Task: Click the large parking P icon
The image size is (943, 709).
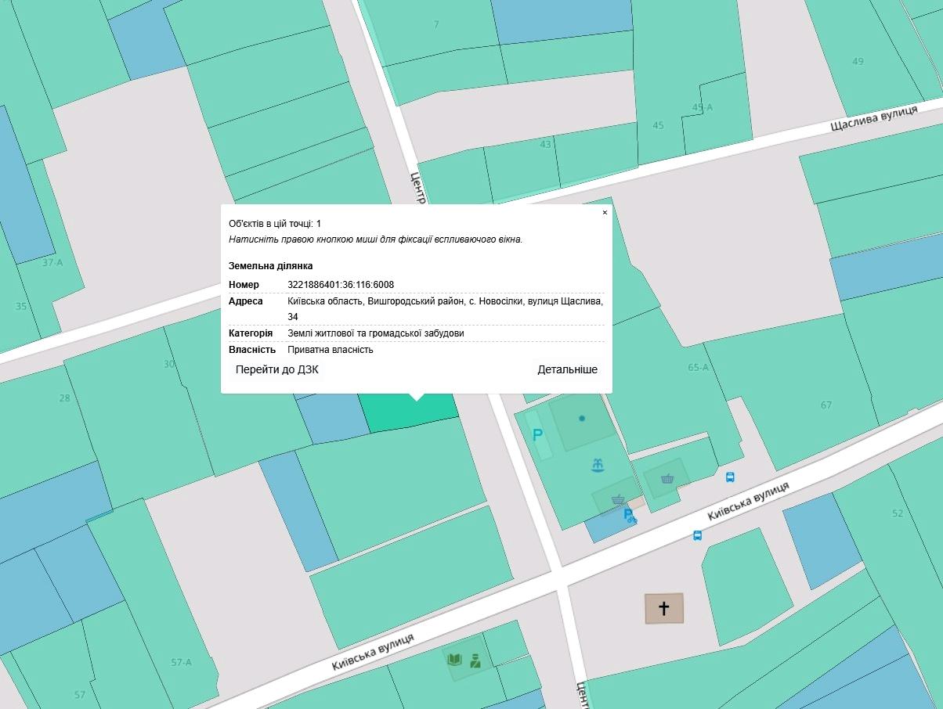Action: [537, 435]
